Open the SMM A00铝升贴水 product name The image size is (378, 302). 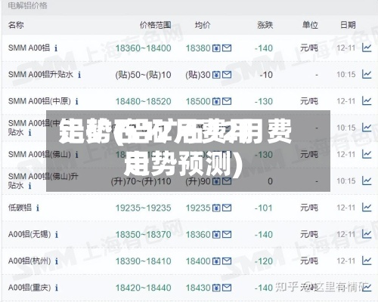point(41,75)
